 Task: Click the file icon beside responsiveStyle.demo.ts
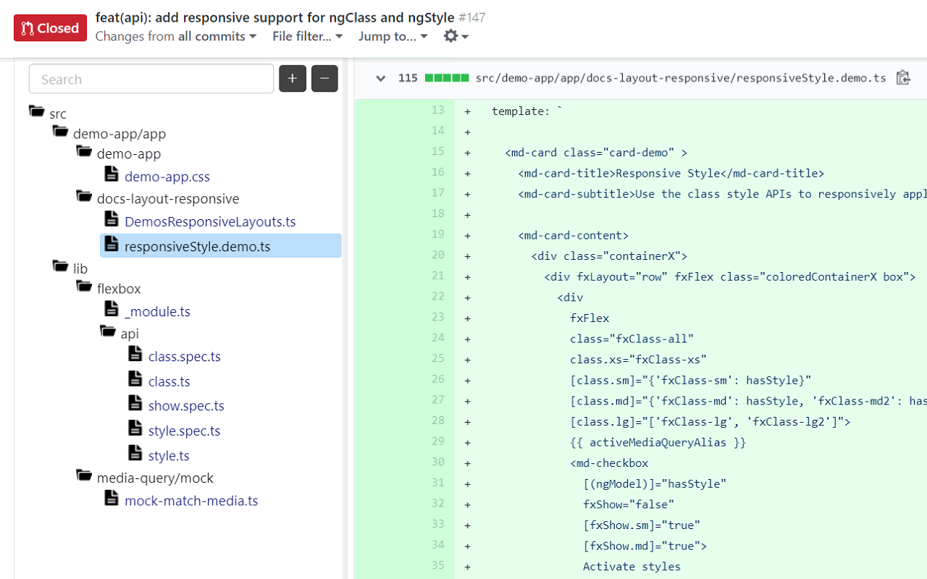(111, 243)
